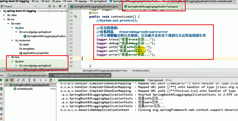Viewport: 238px width, 121px height.
Task: Close SpringBoot03LoggingApplication.java editor tab
Action: pos(120,6)
